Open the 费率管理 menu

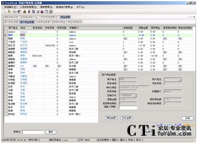47,7
